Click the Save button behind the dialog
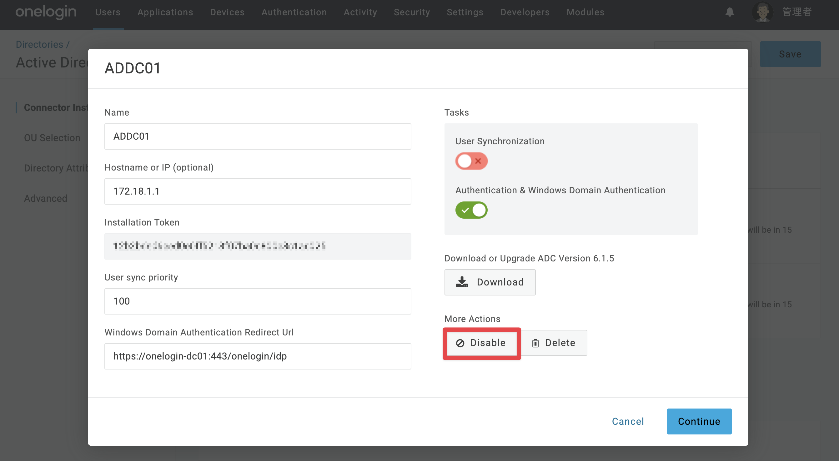839x461 pixels. (790, 54)
